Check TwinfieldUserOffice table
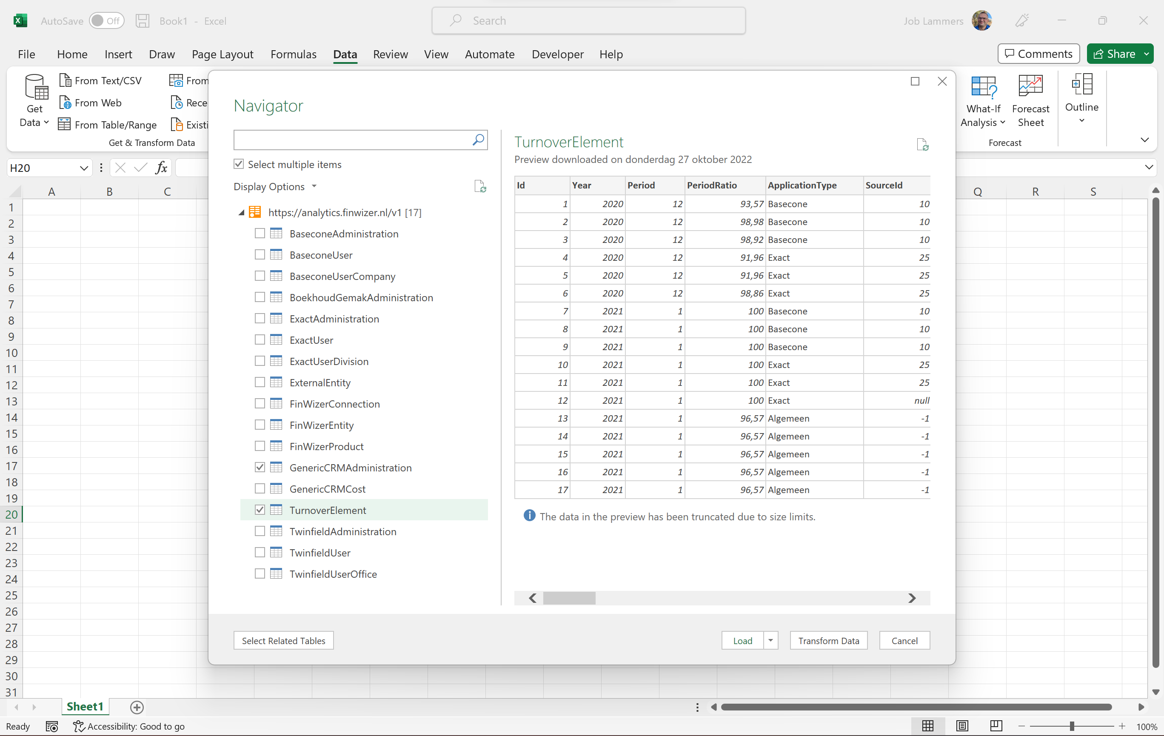1164x736 pixels. 260,573
